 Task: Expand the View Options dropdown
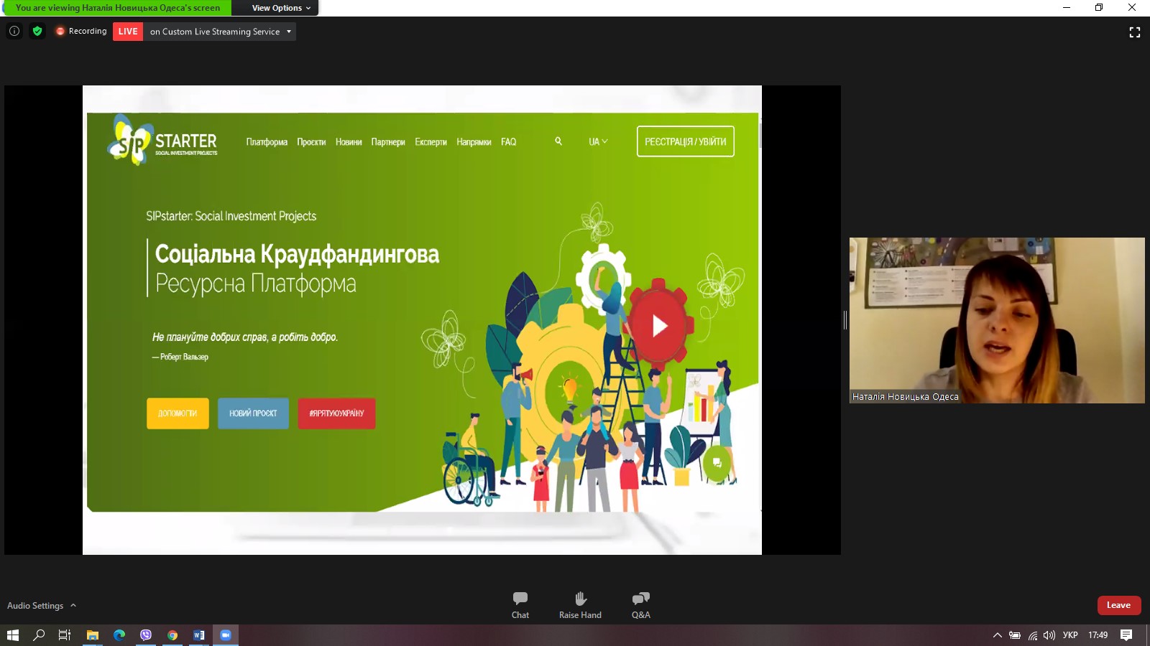(x=281, y=8)
